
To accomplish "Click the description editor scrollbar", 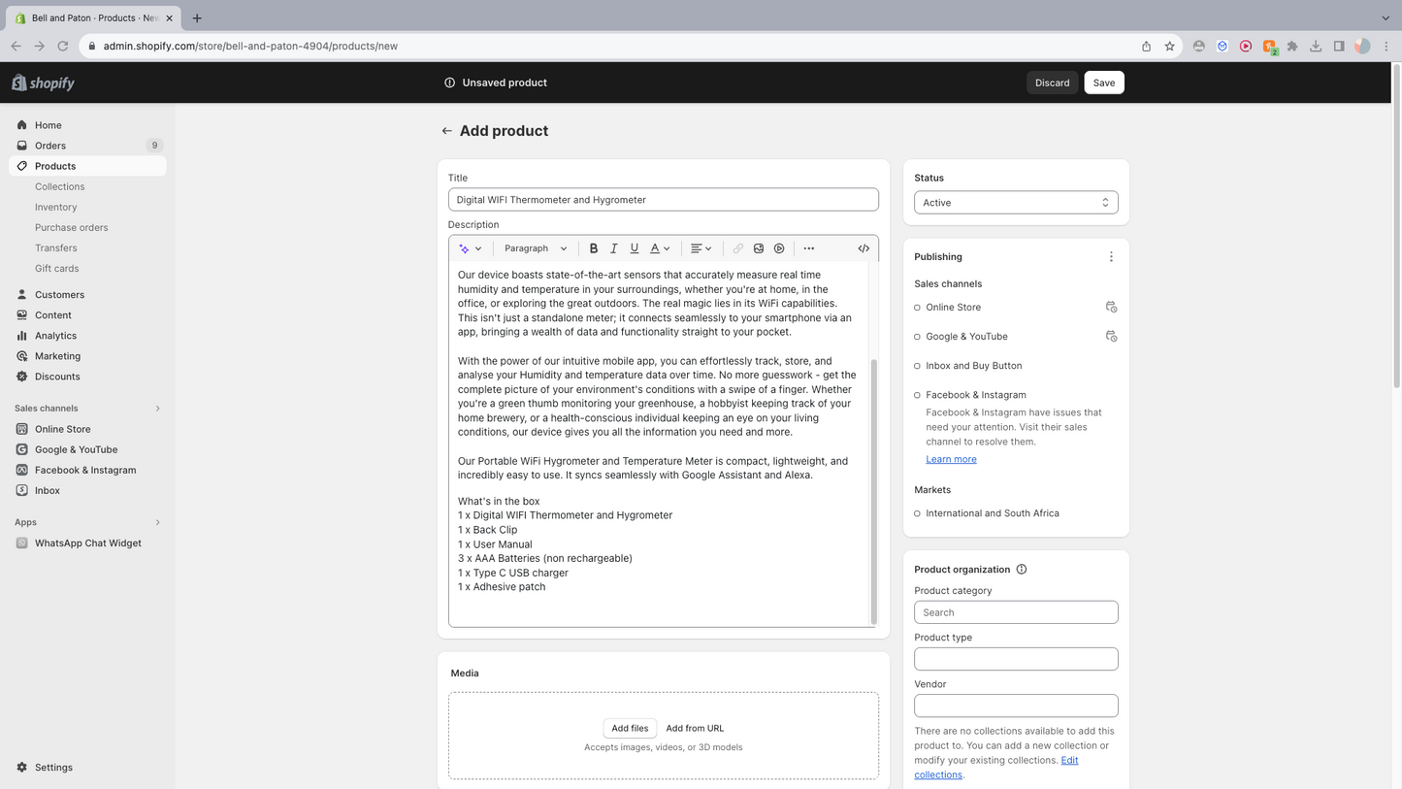I will tap(873, 491).
